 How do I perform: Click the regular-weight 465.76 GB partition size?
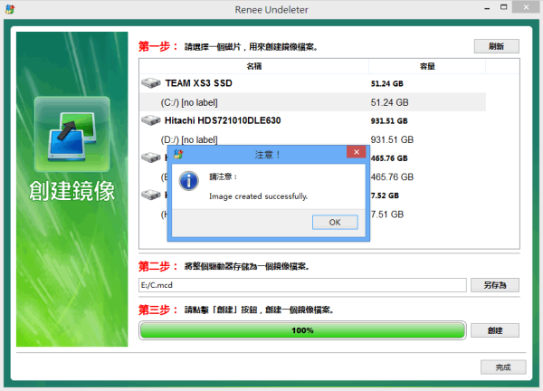point(392,177)
